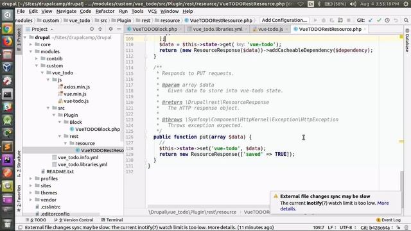Open the Terminal dock icon
The width and height of the screenshot is (411, 231).
coord(7,94)
